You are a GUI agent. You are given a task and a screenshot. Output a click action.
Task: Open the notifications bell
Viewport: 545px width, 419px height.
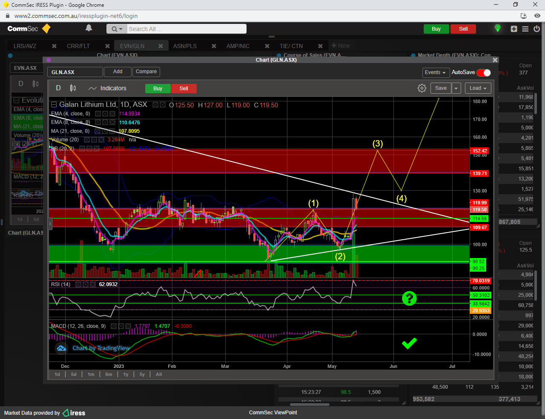(89, 28)
